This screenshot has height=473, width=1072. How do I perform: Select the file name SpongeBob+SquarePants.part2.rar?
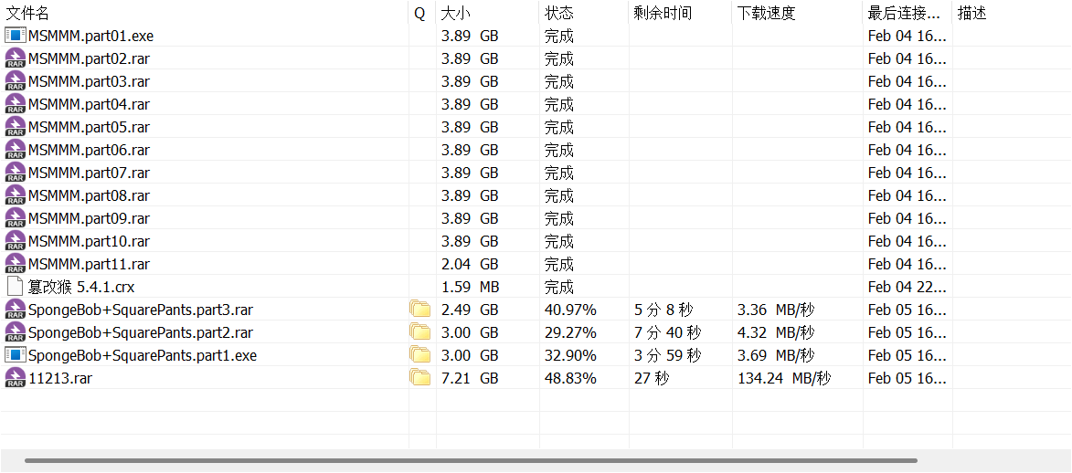(141, 333)
